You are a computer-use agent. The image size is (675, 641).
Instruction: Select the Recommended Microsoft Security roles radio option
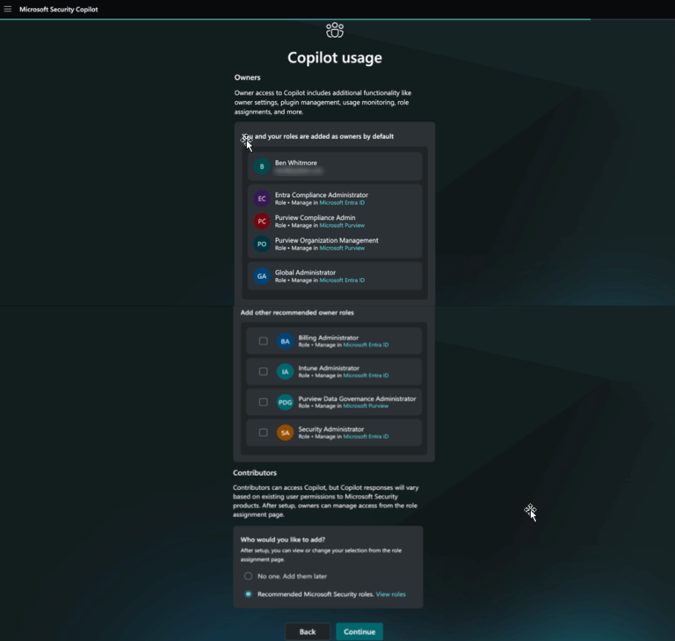(x=249, y=594)
